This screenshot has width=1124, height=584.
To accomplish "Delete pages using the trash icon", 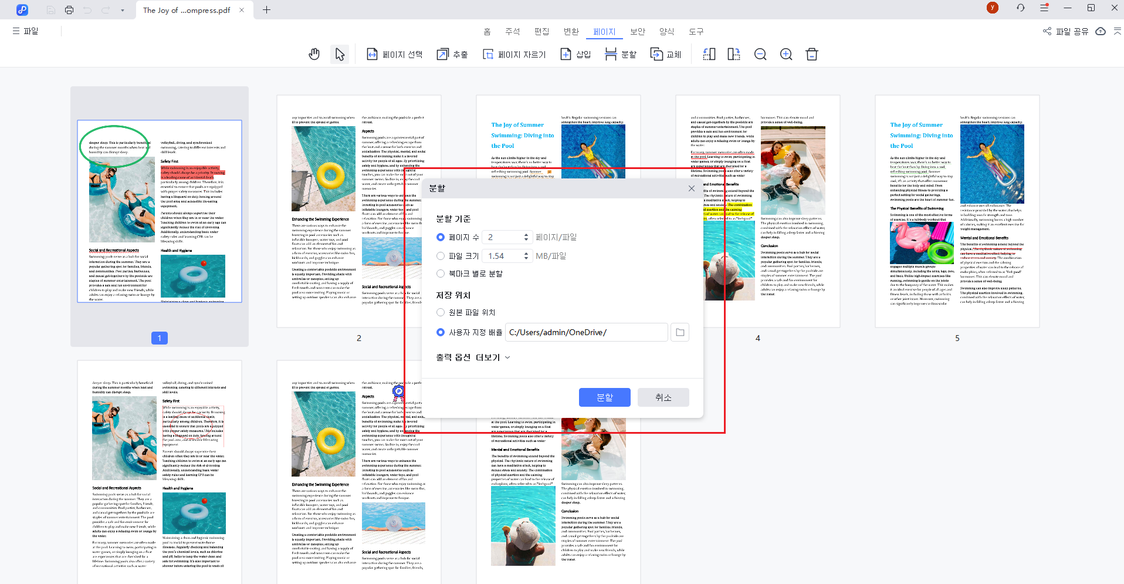I will tap(812, 54).
